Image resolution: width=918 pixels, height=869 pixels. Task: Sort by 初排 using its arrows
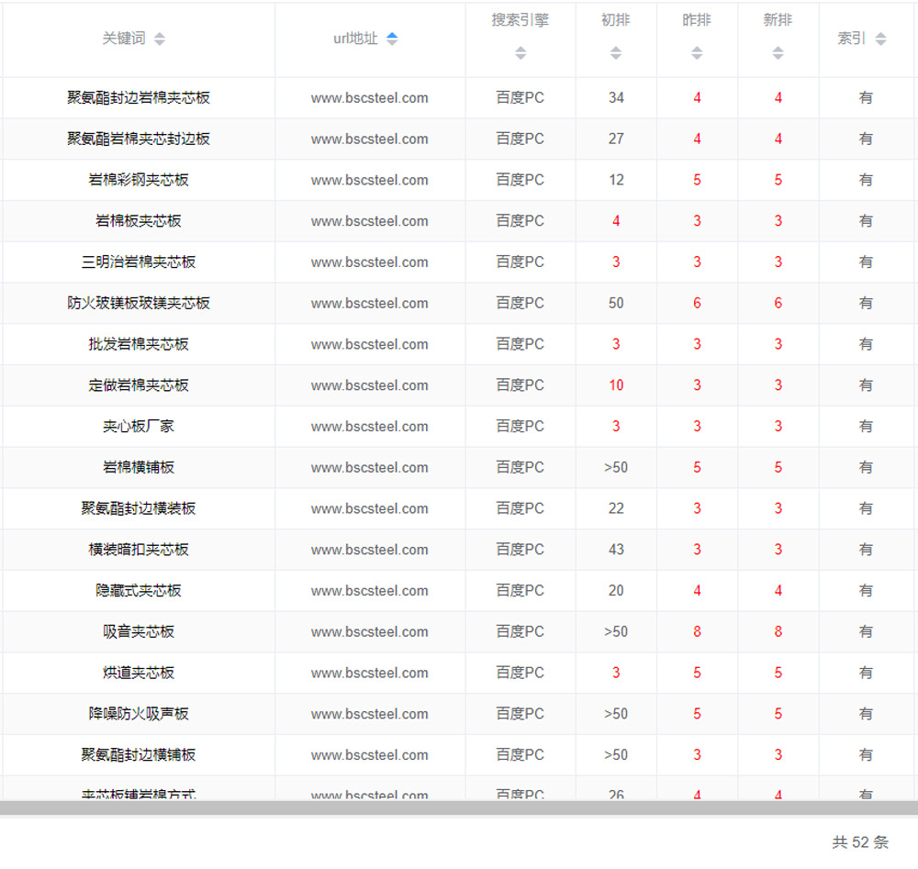click(x=616, y=53)
